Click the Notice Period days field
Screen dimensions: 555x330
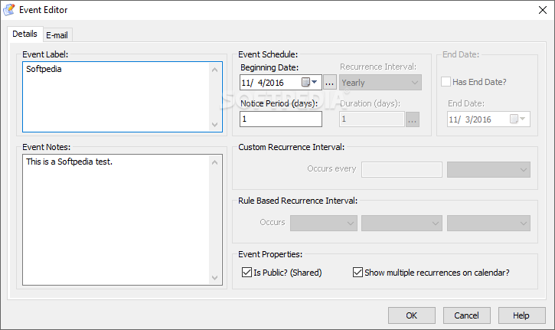pyautogui.click(x=281, y=119)
